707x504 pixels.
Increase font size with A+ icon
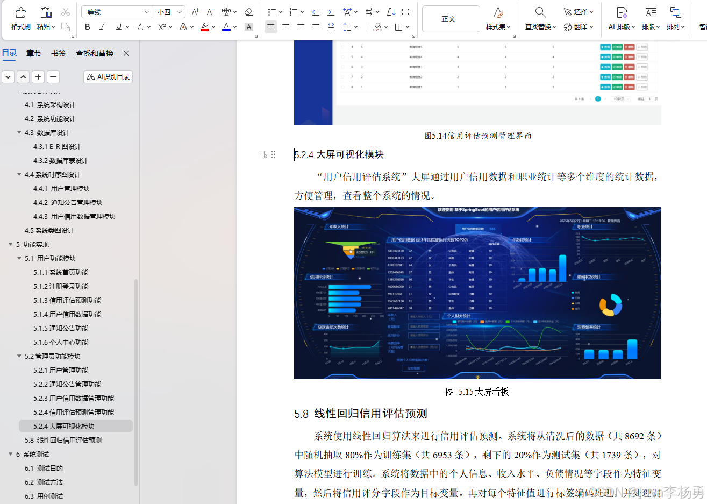(196, 12)
